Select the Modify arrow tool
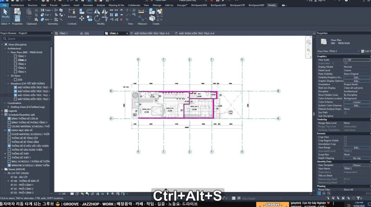The width and height of the screenshot is (371, 207). pyautogui.click(x=6, y=13)
